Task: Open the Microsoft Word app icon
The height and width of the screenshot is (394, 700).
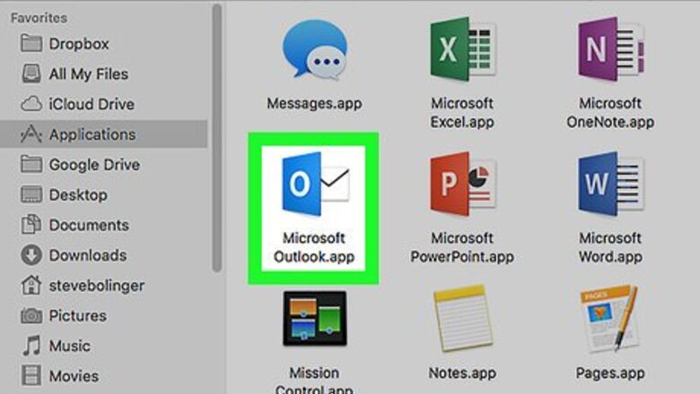Action: (610, 185)
